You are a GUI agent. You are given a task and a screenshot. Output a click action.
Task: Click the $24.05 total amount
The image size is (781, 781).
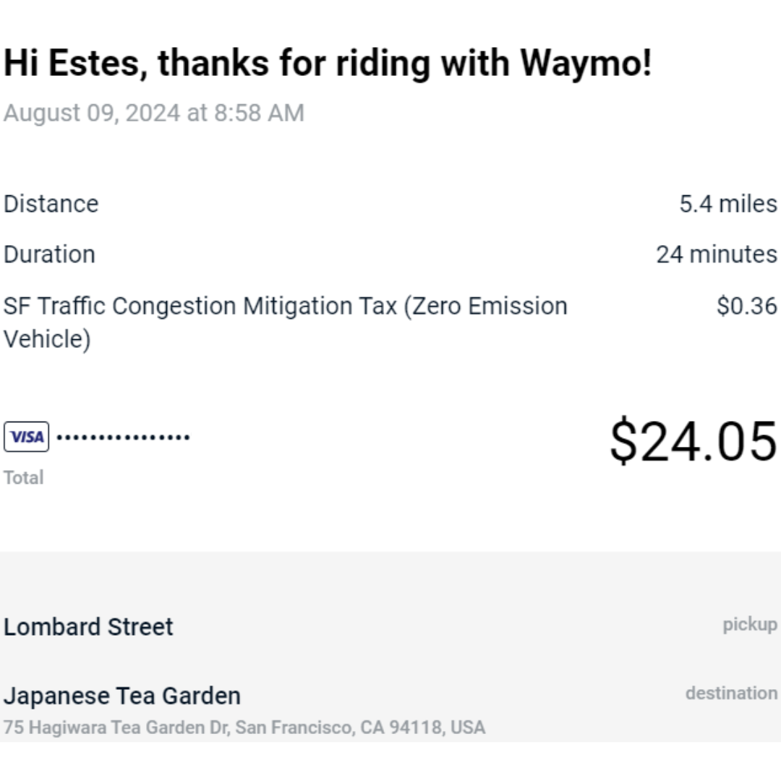[x=693, y=441]
